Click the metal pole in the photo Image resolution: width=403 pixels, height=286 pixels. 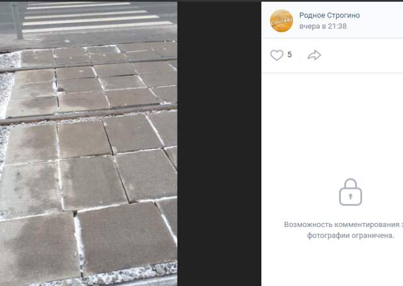17,21
